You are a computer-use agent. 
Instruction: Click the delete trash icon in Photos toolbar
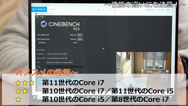click(98, 10)
